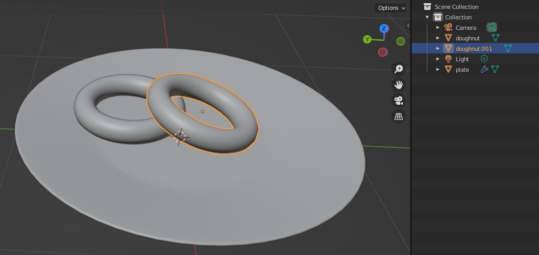Expand the doughnut.001 object row

[437, 49]
